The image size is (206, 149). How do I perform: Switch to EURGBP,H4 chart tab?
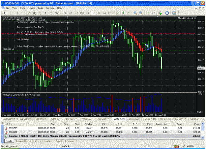click(x=72, y=119)
